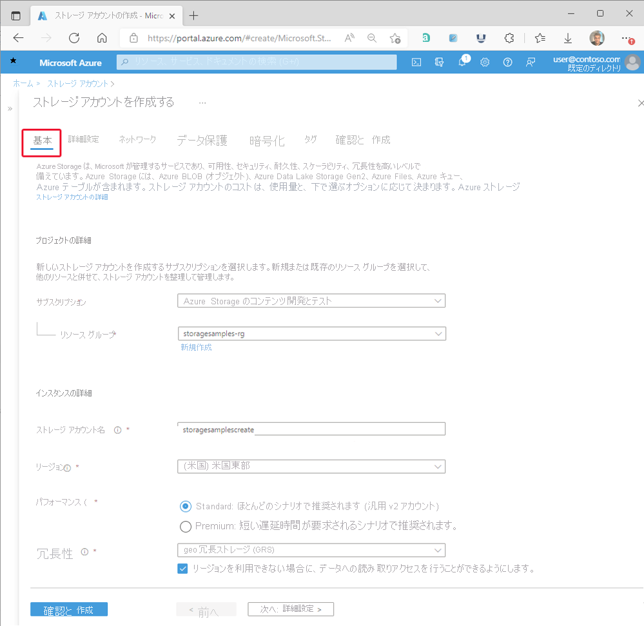The width and height of the screenshot is (644, 626).
Task: Open the リージョン dropdown (米国) 米国東部
Action: tap(311, 466)
